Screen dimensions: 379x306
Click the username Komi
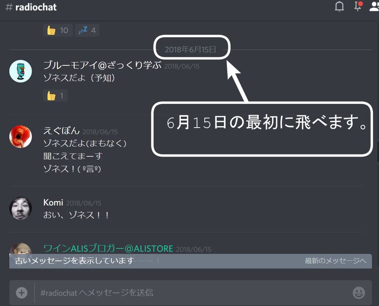(x=53, y=203)
